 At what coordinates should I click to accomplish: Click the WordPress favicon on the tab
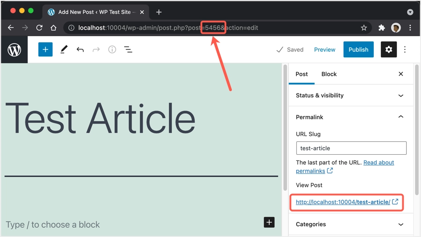click(51, 12)
